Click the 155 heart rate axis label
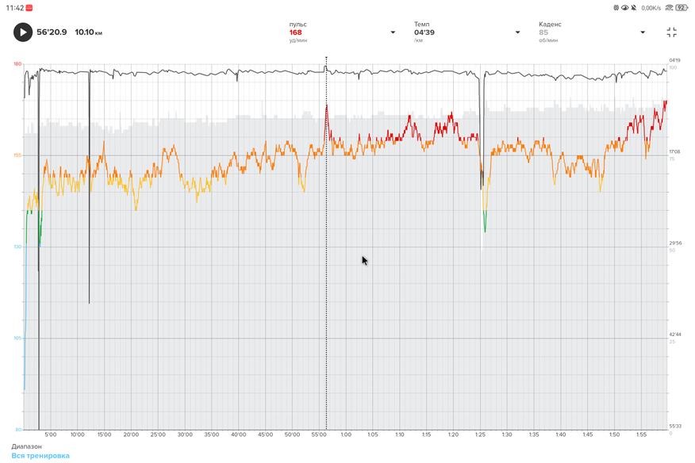The width and height of the screenshot is (695, 463). click(17, 155)
